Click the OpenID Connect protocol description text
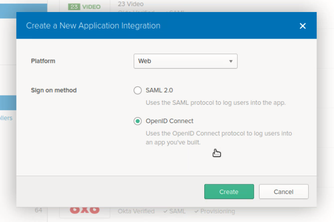Screen dimensions: 334x222 [219, 138]
